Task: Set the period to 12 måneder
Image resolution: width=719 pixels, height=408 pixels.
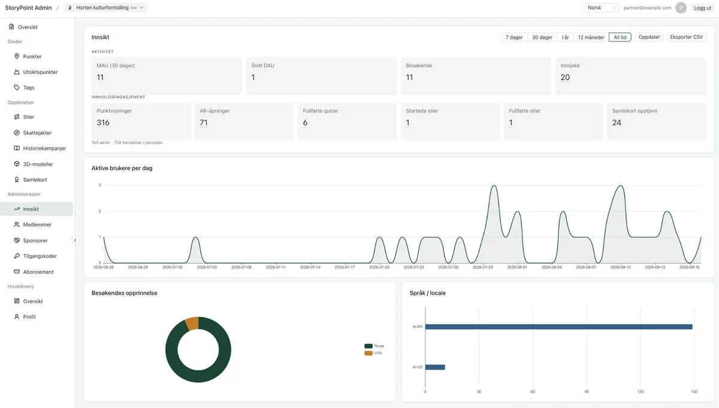Action: pyautogui.click(x=591, y=37)
